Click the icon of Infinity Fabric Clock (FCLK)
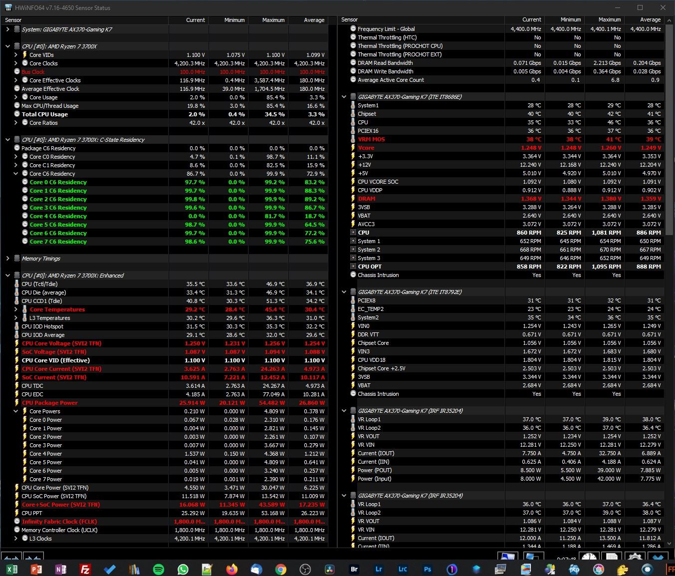Screen dimensions: 675x576 pos(17,522)
